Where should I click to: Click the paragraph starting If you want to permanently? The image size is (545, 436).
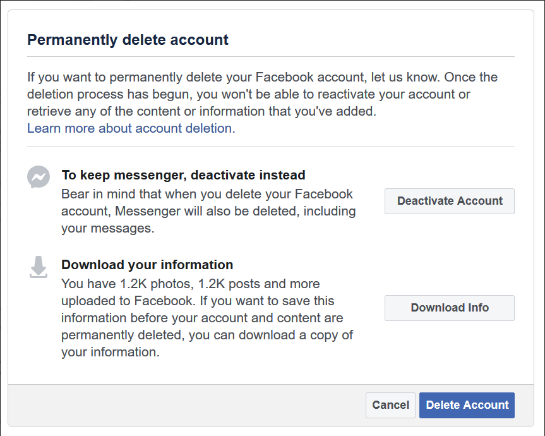(262, 94)
